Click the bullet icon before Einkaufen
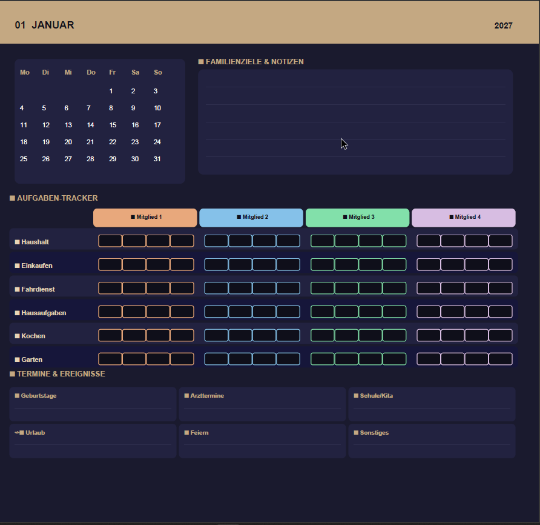 (x=17, y=266)
